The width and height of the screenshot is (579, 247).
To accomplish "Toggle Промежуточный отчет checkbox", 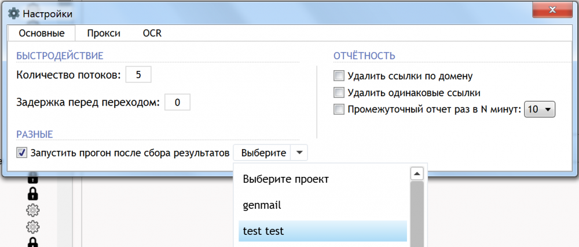I will [339, 110].
